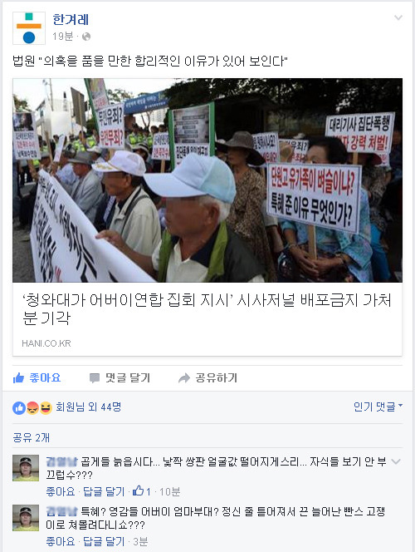Viewport: 415px width, 552px height.
Task: Click the protest rally article photo
Action: pos(207,180)
